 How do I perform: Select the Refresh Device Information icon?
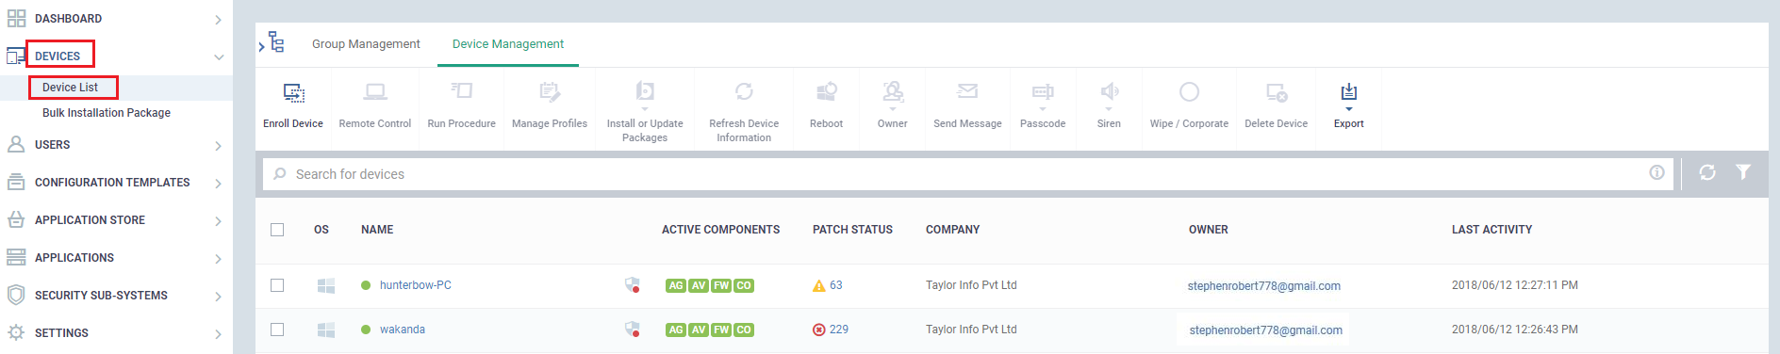(744, 91)
